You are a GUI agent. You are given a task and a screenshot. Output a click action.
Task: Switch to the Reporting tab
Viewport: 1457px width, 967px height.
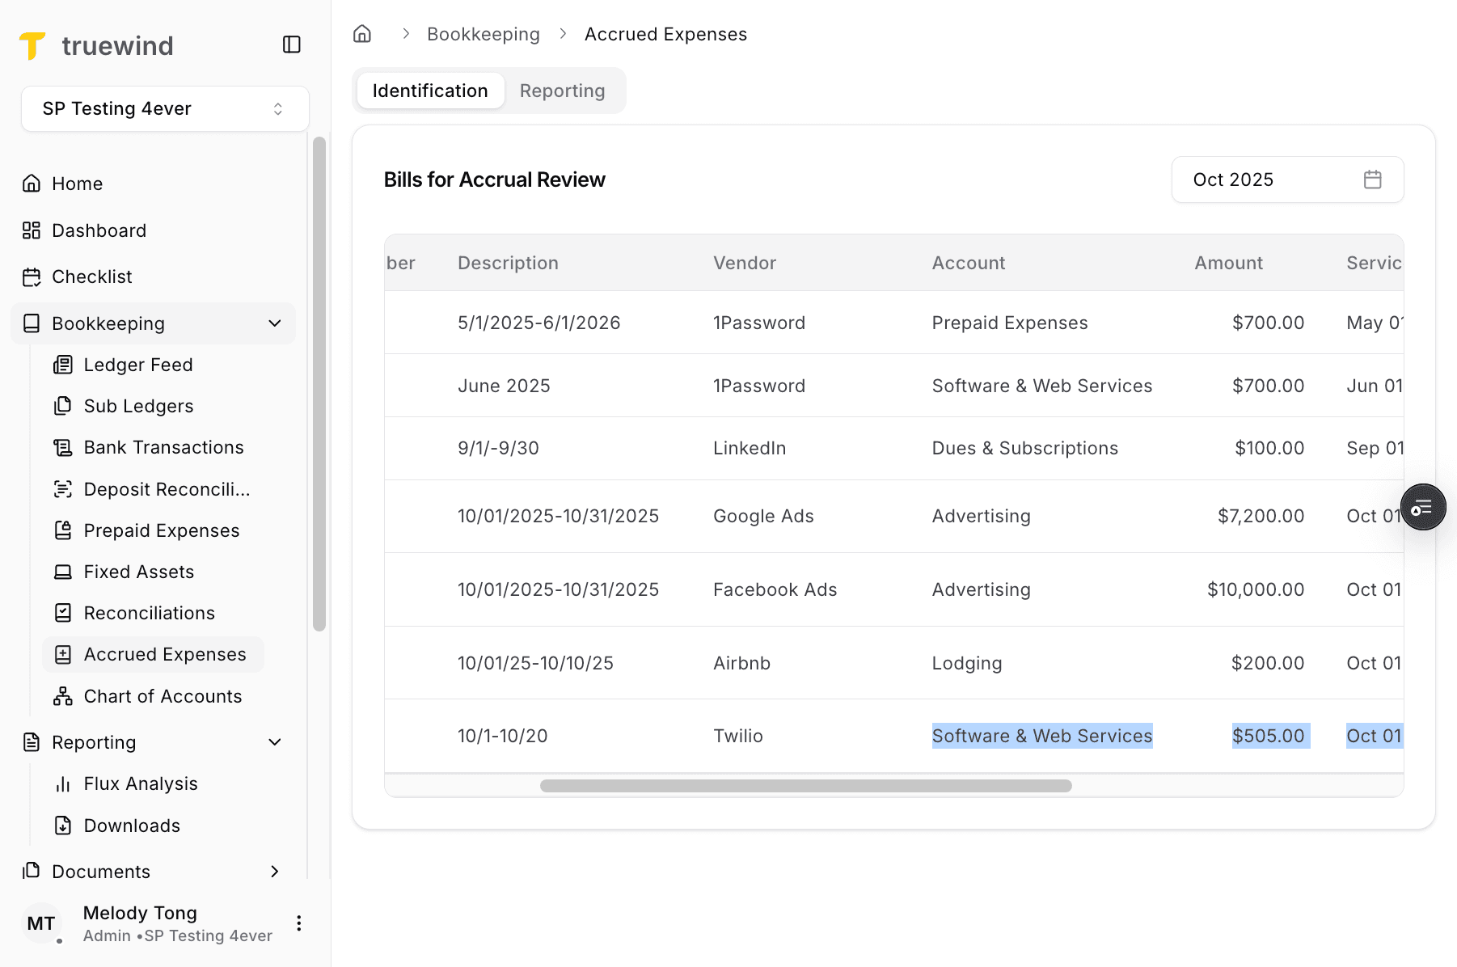coord(563,91)
